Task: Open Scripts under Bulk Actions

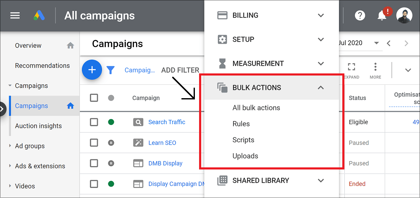Action: point(243,140)
